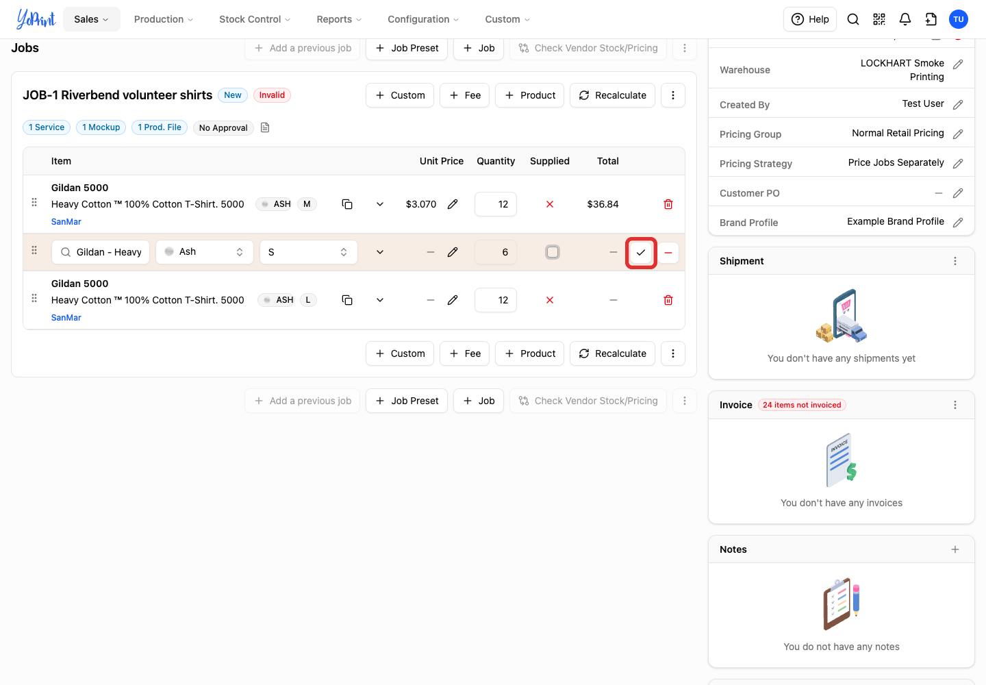Toggle Supplied X mark for ASH L row

coord(550,300)
